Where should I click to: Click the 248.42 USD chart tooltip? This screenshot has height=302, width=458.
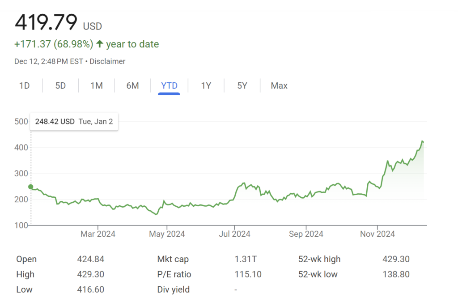pos(74,121)
